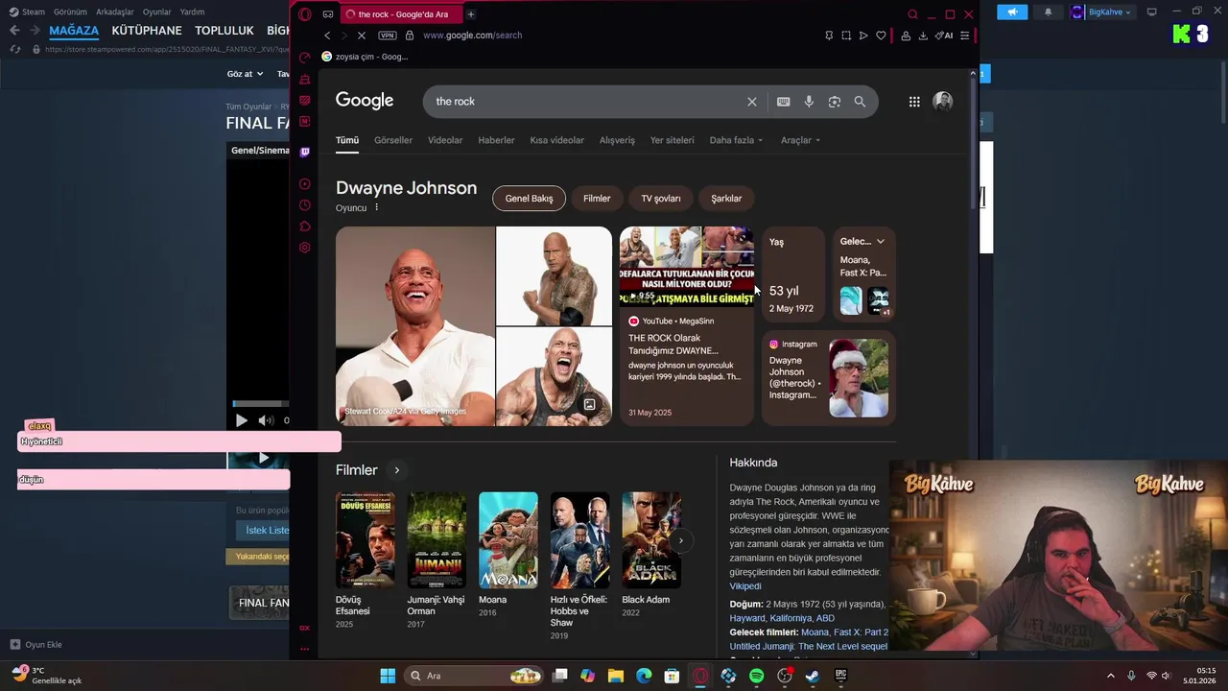Open Opera tab search magnifier
The image size is (1228, 691).
[912, 14]
